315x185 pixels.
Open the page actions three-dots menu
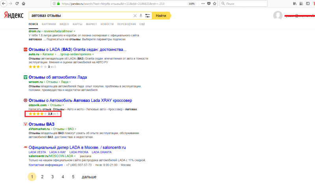click(x=203, y=4)
